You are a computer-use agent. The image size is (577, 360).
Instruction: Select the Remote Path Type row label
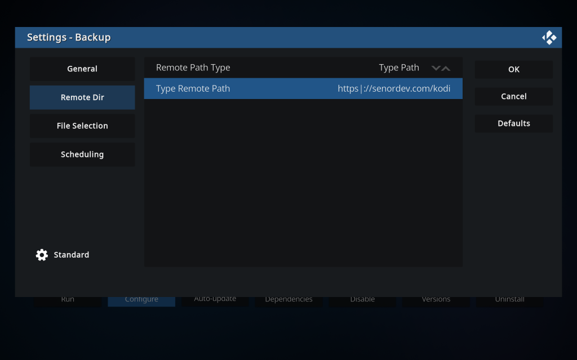[193, 67]
